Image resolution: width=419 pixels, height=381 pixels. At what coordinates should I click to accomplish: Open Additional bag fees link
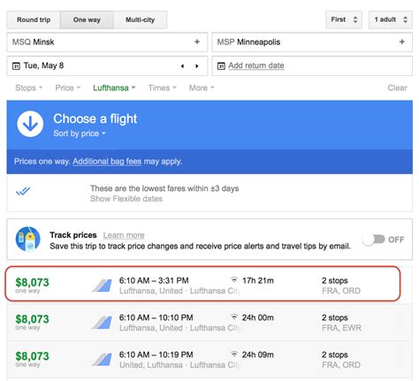(x=107, y=162)
